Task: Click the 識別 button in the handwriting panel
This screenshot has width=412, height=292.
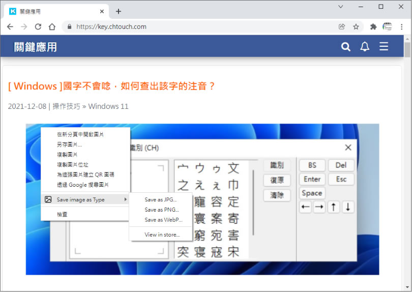Action: click(x=277, y=165)
